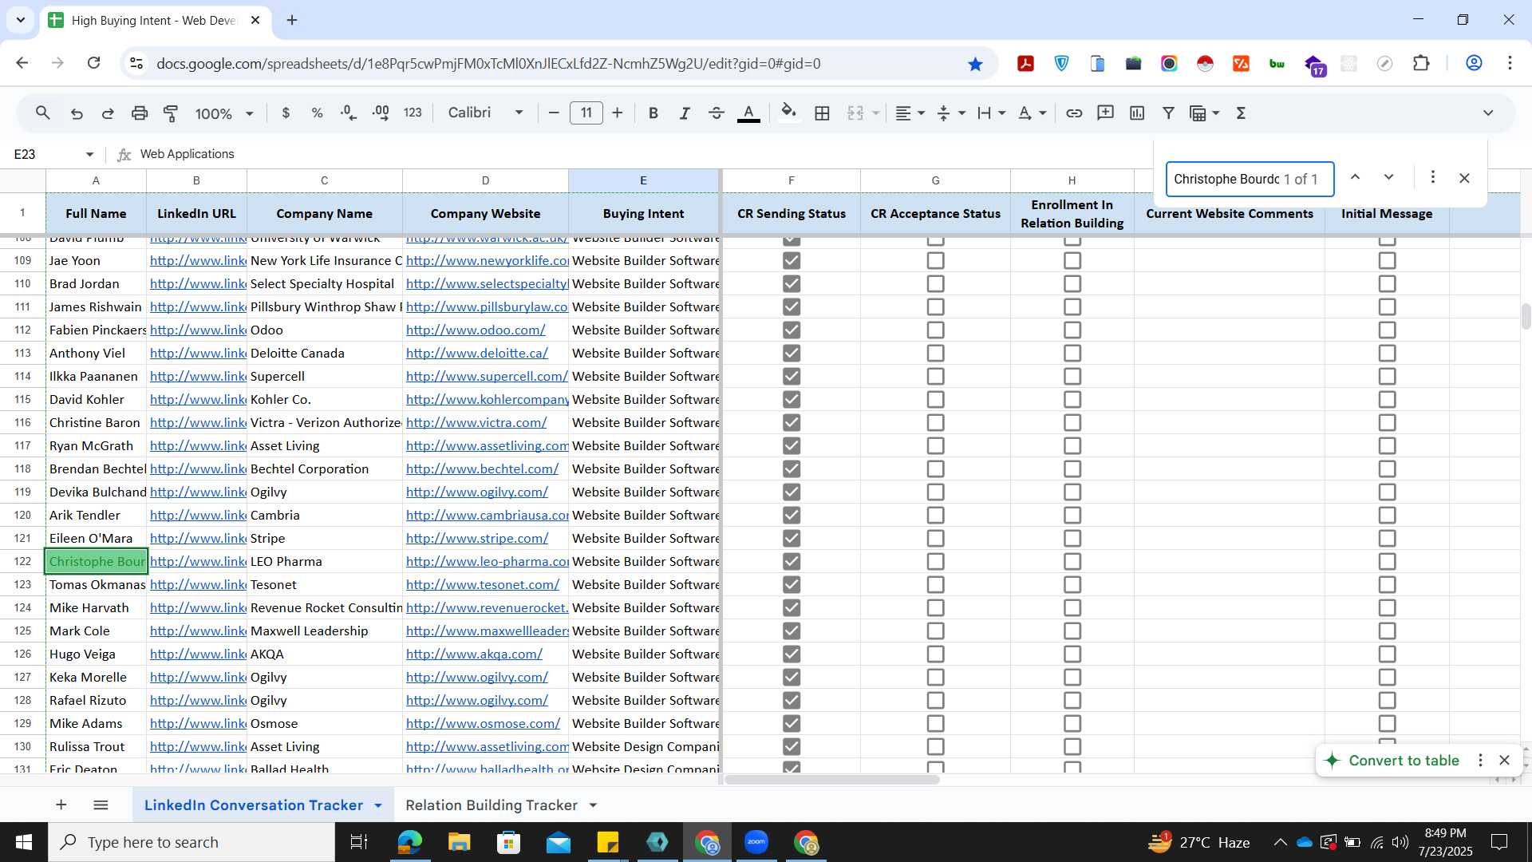The image size is (1532, 862).
Task: Open fill color paint bucket
Action: pyautogui.click(x=788, y=113)
